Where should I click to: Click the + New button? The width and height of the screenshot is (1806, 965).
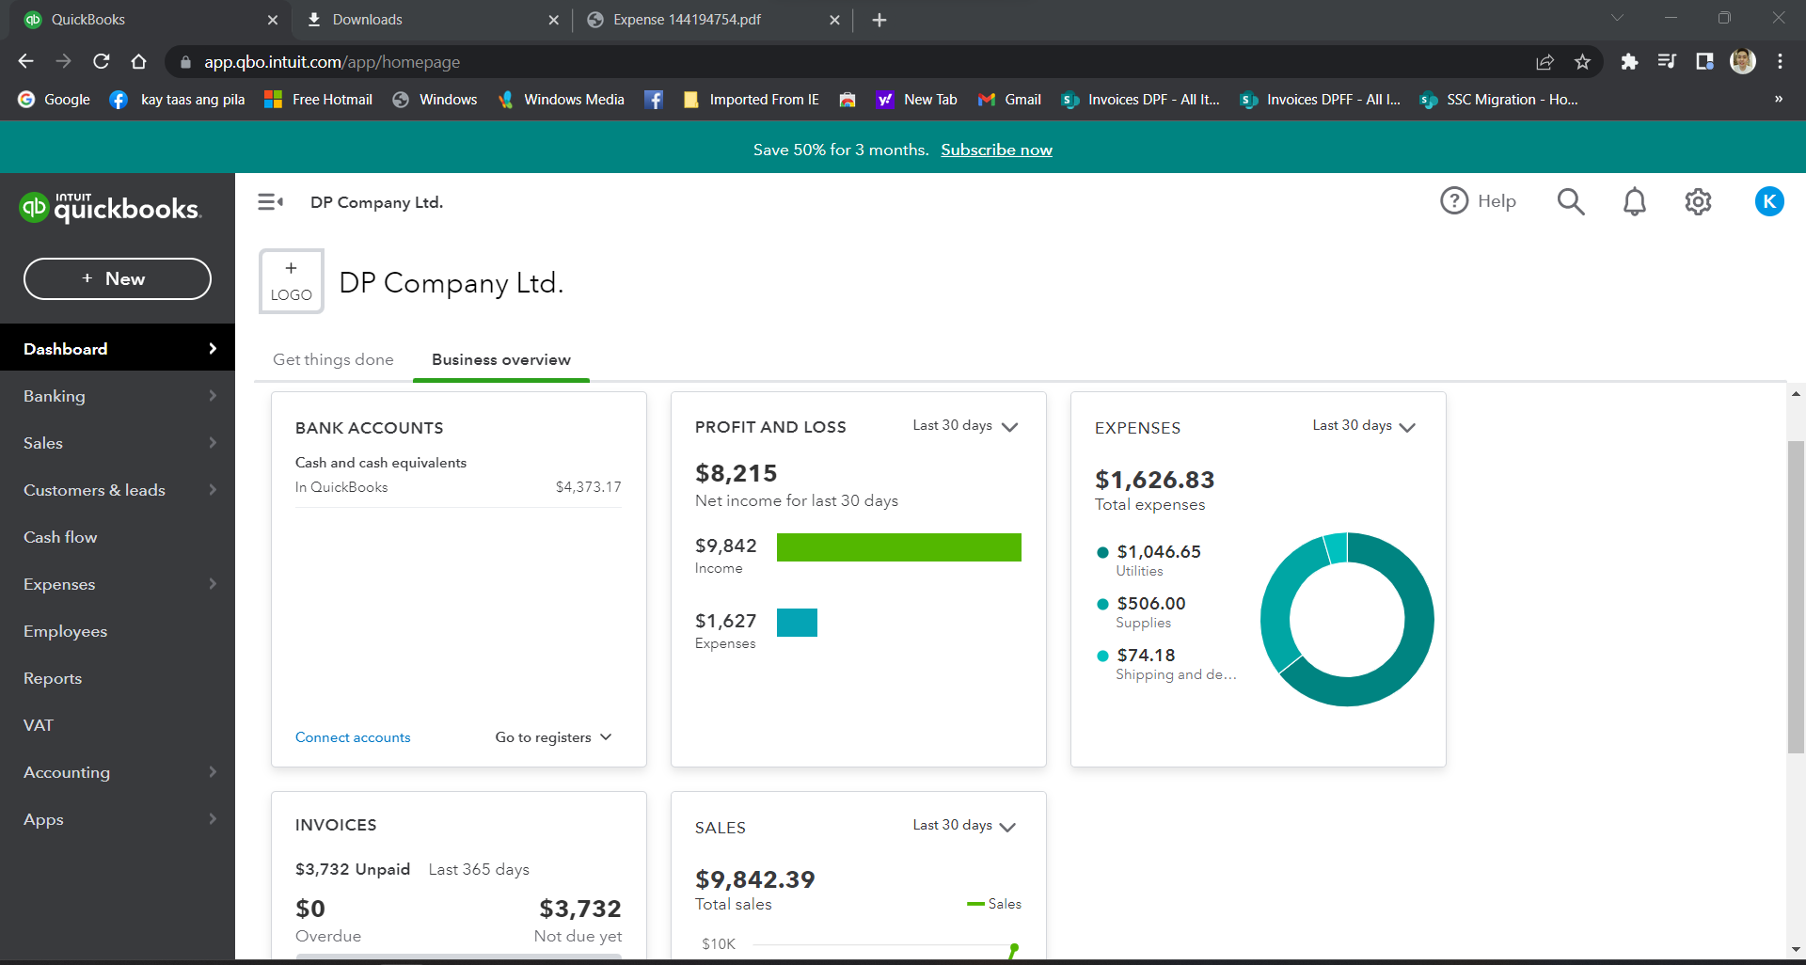pyautogui.click(x=118, y=278)
